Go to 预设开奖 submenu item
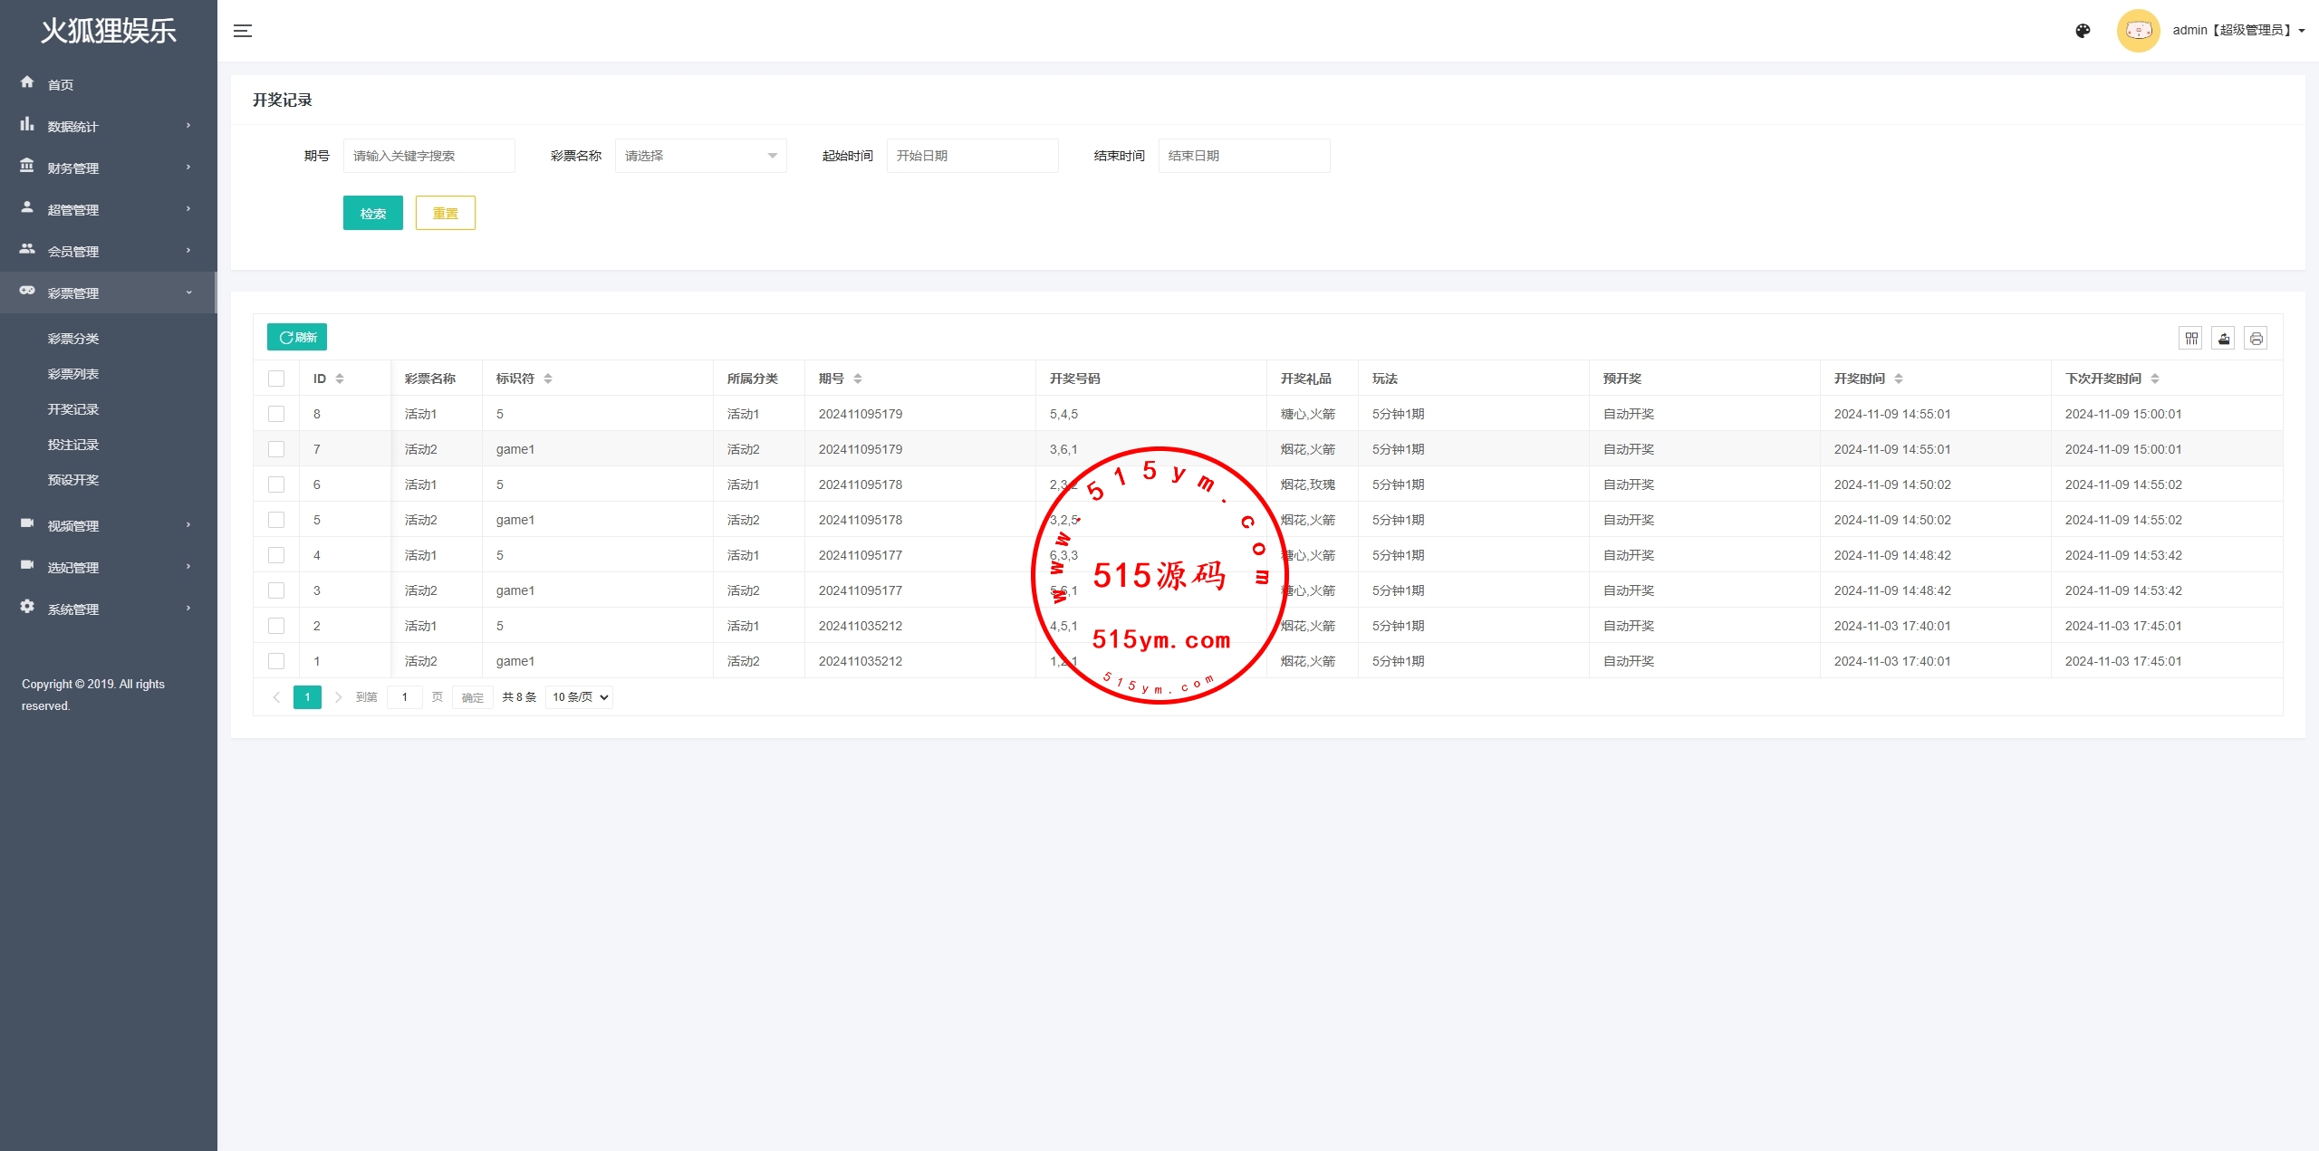The height and width of the screenshot is (1151, 2319). (73, 480)
